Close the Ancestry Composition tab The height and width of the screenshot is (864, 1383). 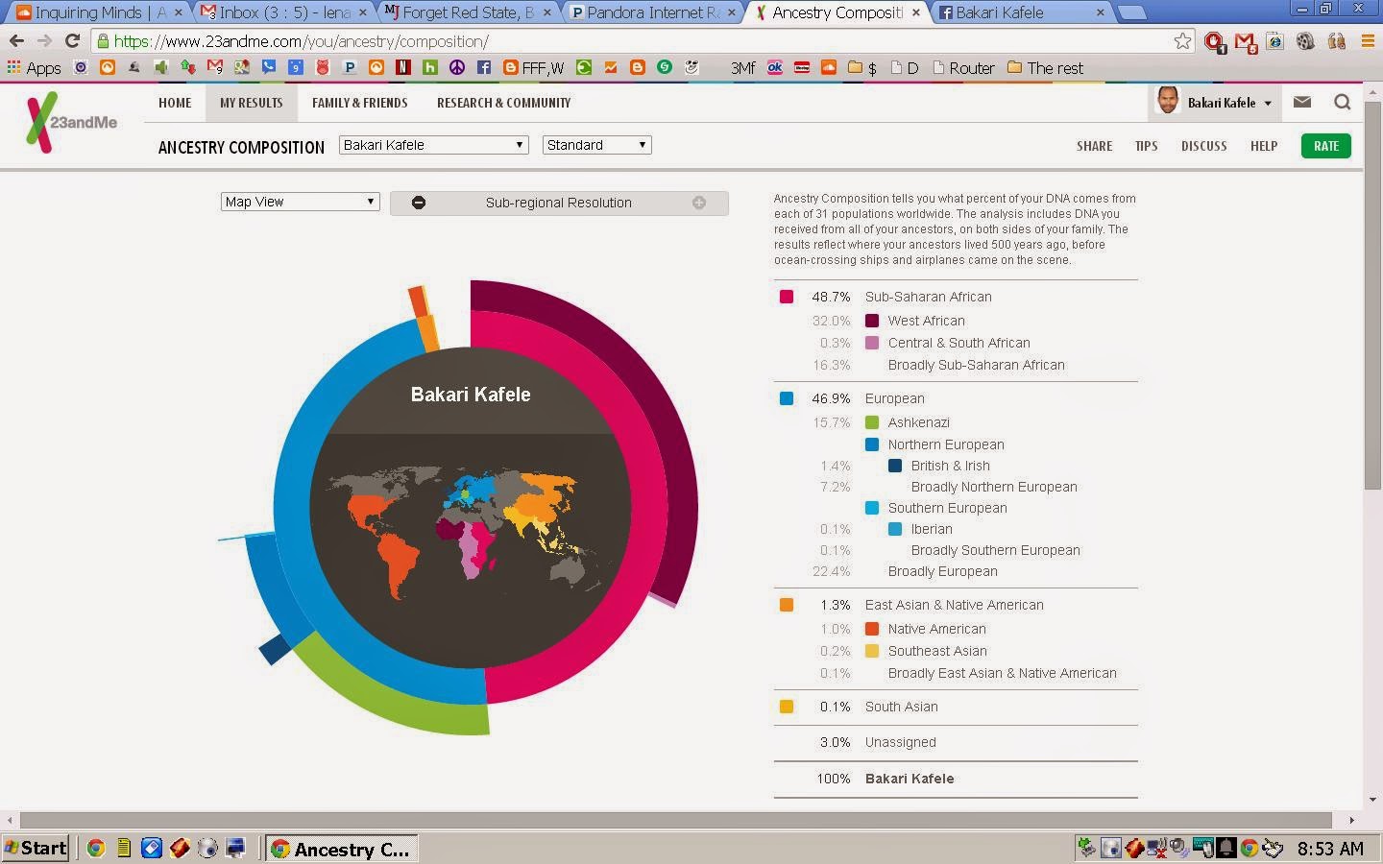coord(915,12)
